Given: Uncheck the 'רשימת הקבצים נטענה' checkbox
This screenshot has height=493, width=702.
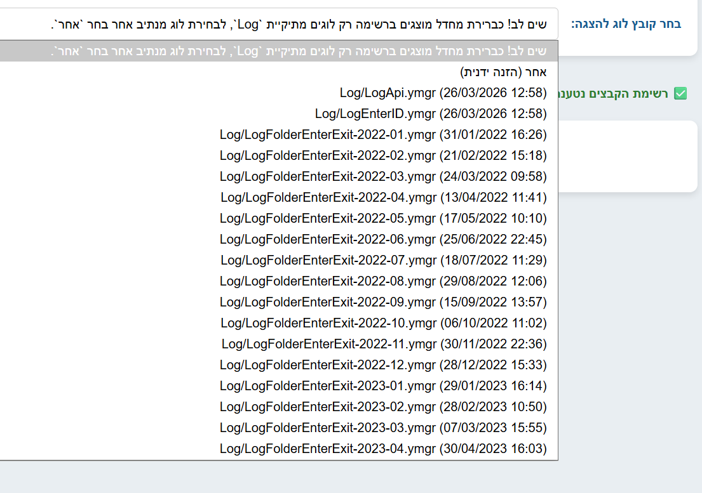Looking at the screenshot, I should click(681, 93).
